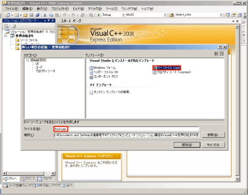Viewport: 248px width, 195px height.
Task: Open the 表示(V) menu
Action: tap(42, 9)
